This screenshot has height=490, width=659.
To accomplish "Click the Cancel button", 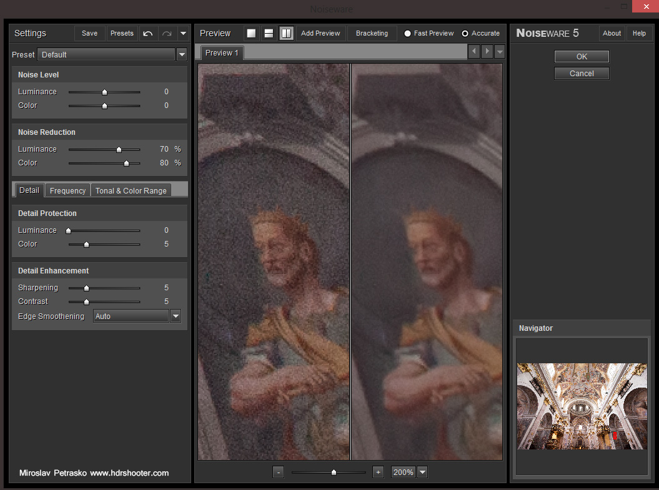I will coord(582,74).
